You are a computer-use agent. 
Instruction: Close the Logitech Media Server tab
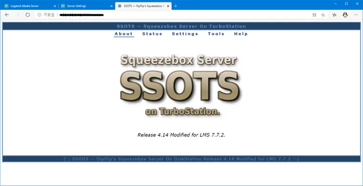pos(55,6)
